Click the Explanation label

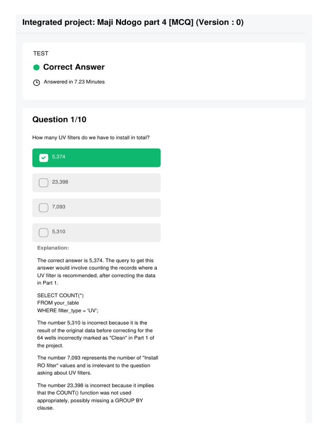(53, 248)
